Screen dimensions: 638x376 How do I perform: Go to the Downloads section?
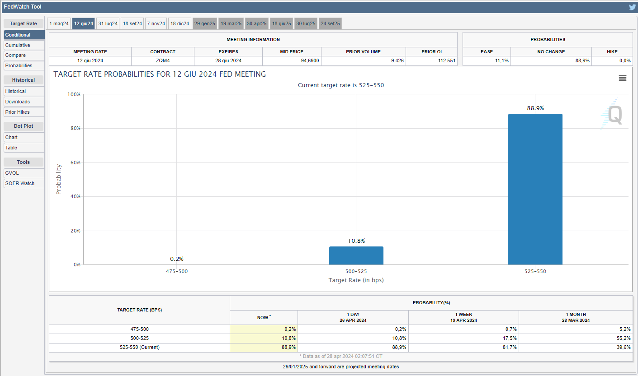24,102
